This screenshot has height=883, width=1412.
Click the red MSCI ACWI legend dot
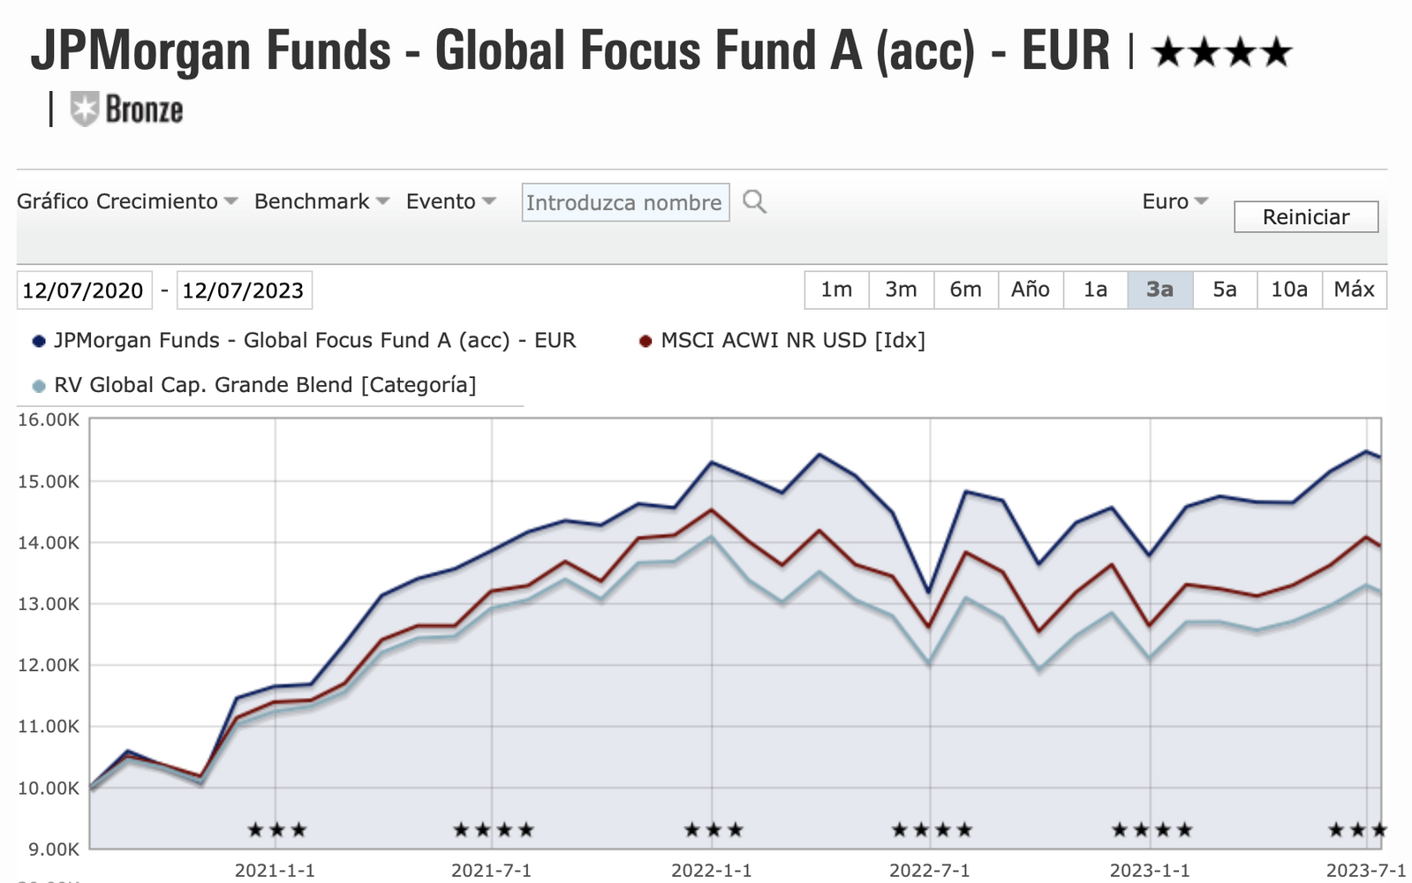(x=646, y=341)
